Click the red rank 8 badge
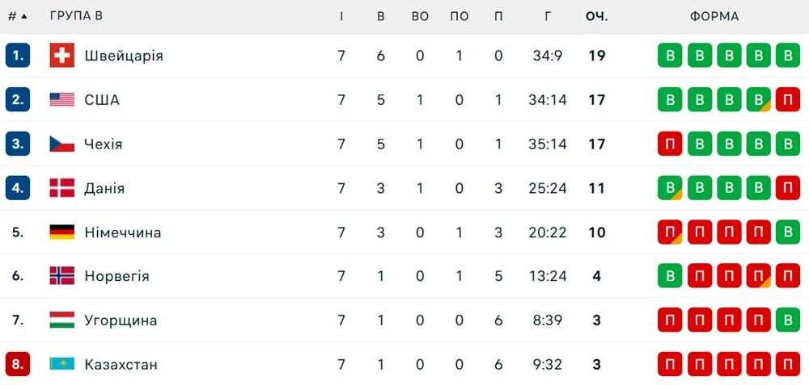The image size is (809, 385). (18, 364)
